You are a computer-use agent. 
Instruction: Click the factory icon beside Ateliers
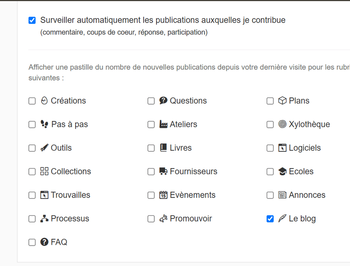[x=163, y=124]
